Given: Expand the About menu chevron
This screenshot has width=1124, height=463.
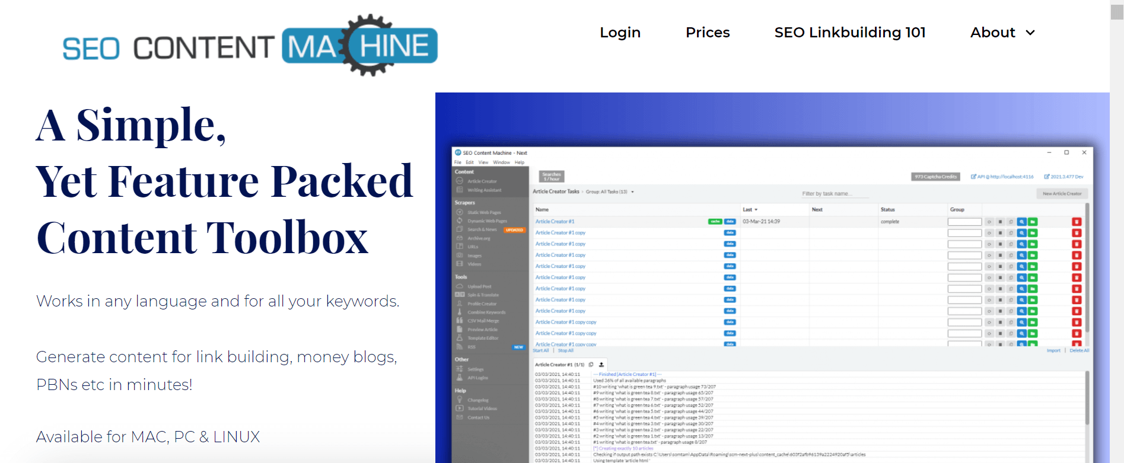Looking at the screenshot, I should tap(1030, 33).
